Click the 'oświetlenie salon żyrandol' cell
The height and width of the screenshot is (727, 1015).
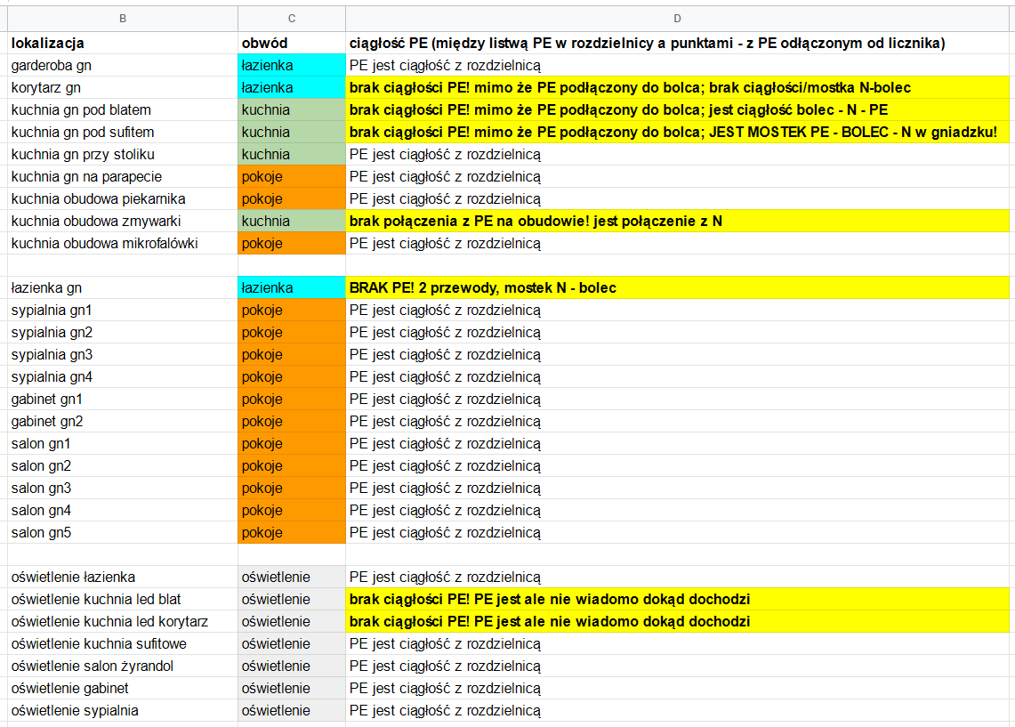(122, 666)
